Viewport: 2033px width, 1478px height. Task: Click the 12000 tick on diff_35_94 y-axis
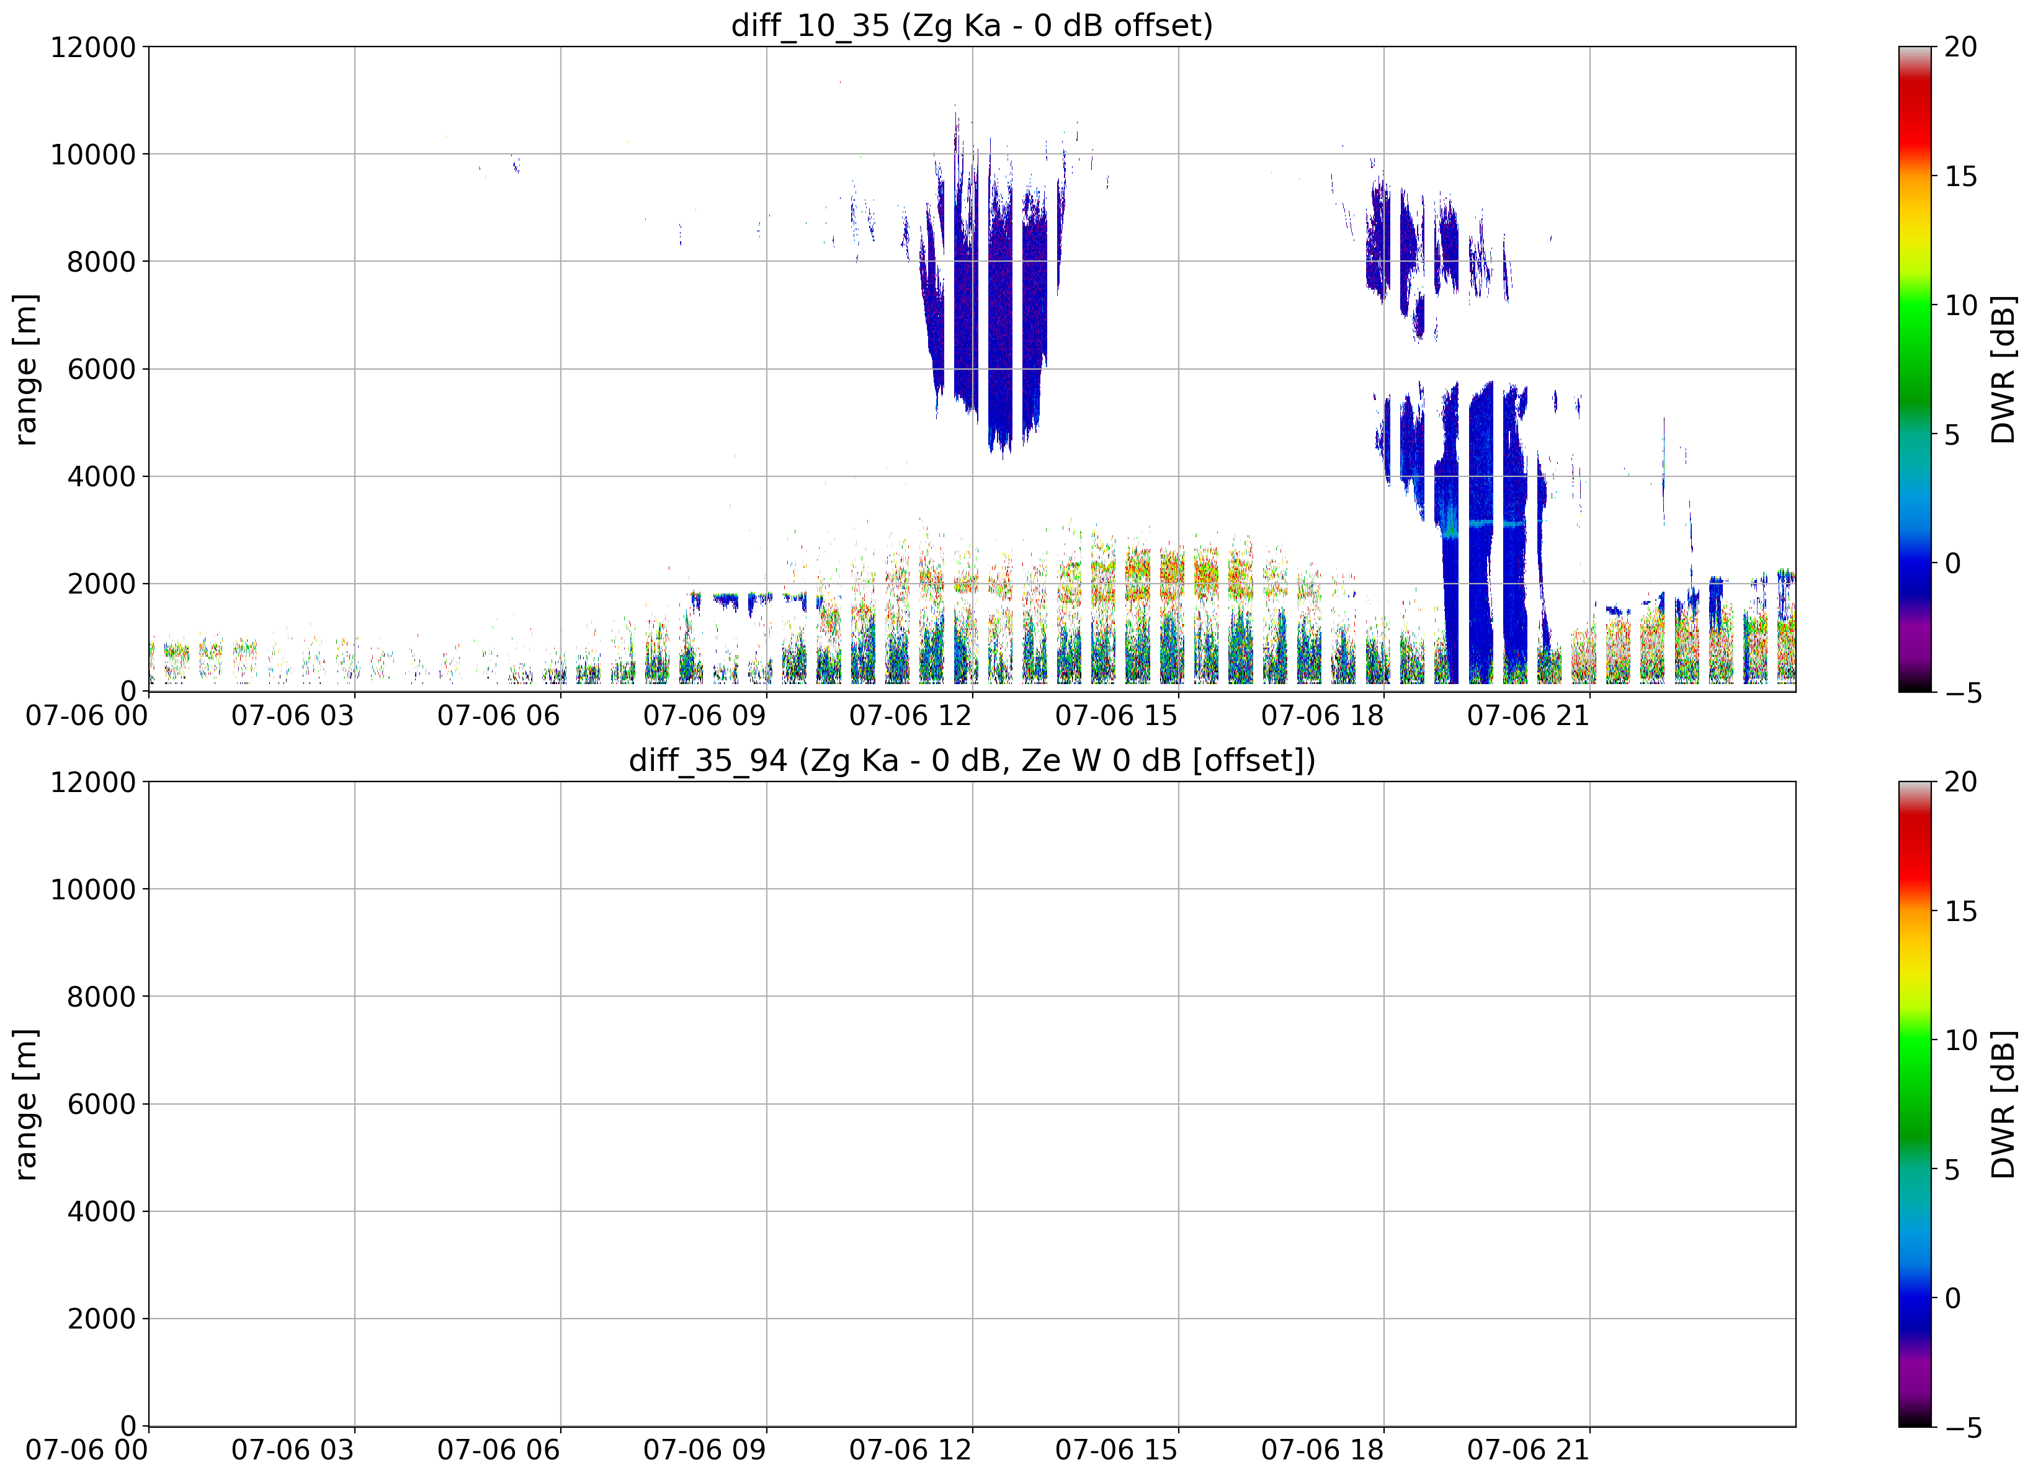tap(92, 781)
